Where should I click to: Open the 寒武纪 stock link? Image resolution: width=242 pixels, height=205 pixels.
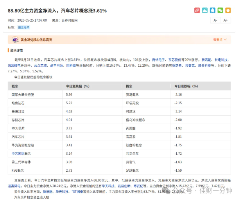(x=138, y=186)
